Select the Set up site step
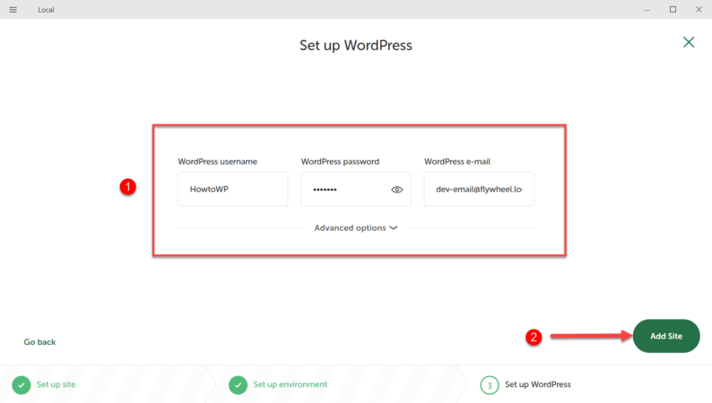Image resolution: width=712 pixels, height=403 pixels. pyautogui.click(x=56, y=384)
